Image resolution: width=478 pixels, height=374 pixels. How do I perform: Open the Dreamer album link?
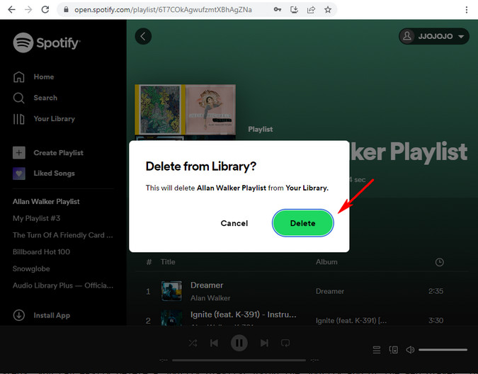pyautogui.click(x=330, y=291)
